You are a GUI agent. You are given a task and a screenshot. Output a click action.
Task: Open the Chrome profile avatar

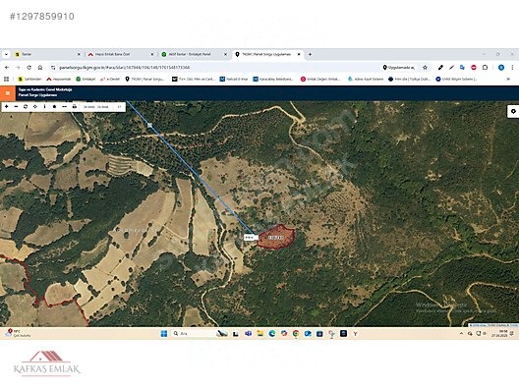(x=501, y=68)
